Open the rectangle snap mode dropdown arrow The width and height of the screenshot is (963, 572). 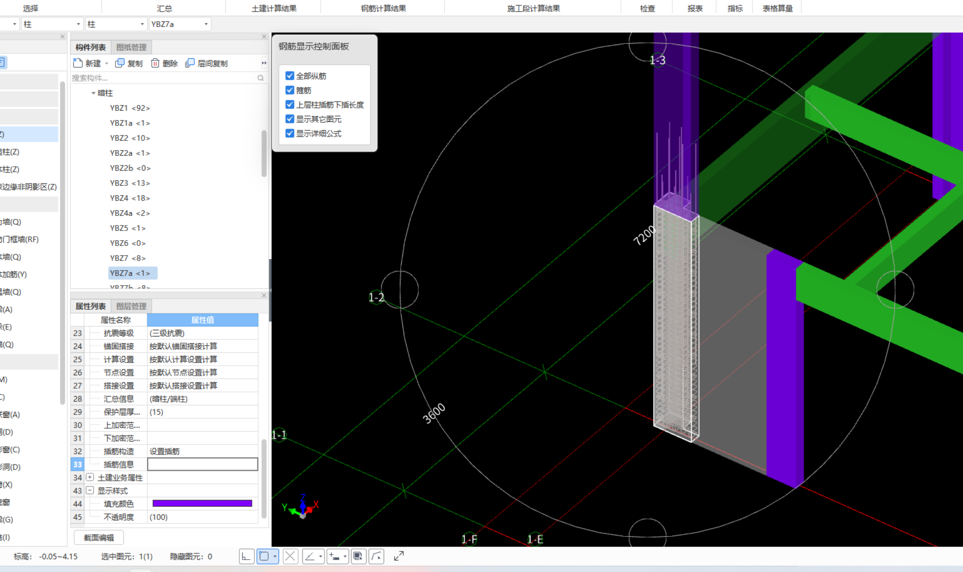[x=275, y=557]
